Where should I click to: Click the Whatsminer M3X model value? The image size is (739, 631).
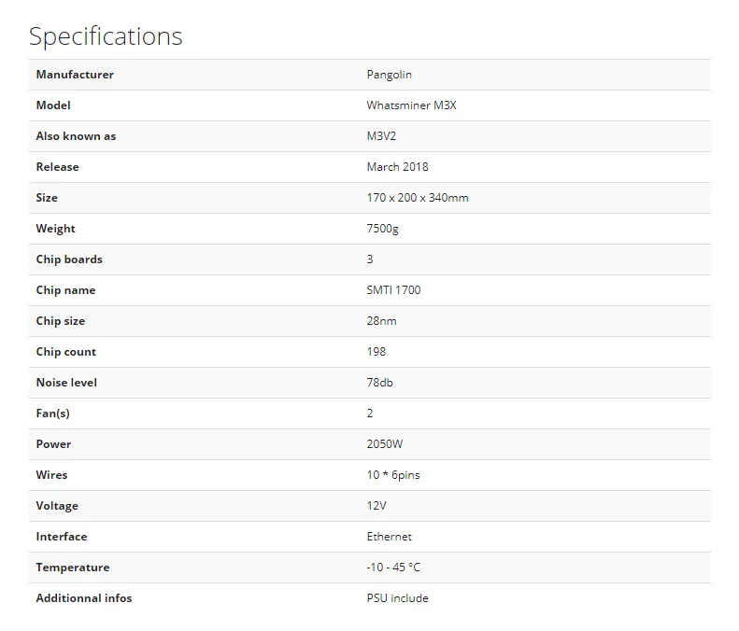pyautogui.click(x=411, y=105)
